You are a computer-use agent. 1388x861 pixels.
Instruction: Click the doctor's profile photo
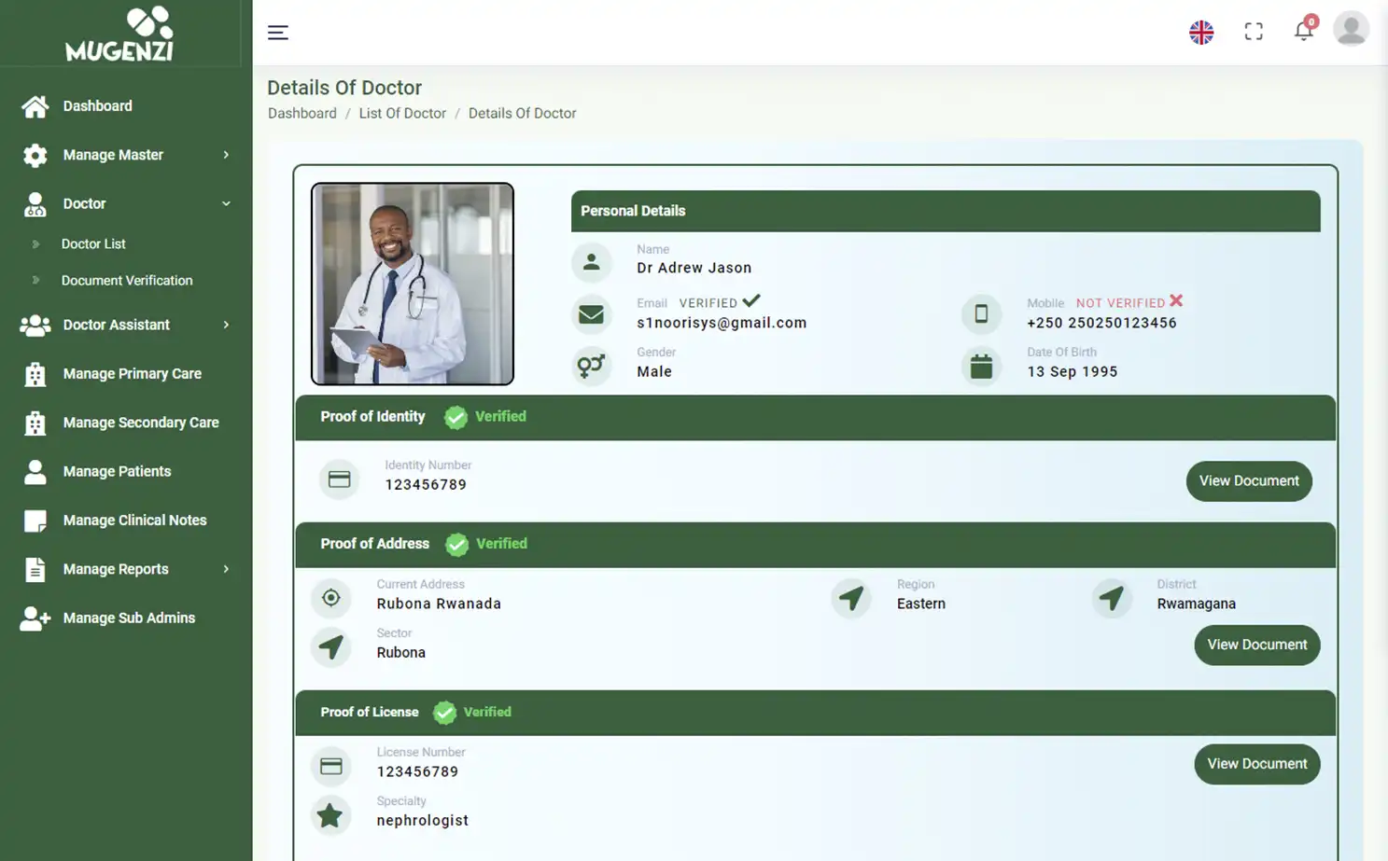(x=412, y=283)
